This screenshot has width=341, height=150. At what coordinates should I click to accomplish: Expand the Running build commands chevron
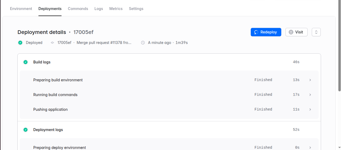[x=310, y=95]
